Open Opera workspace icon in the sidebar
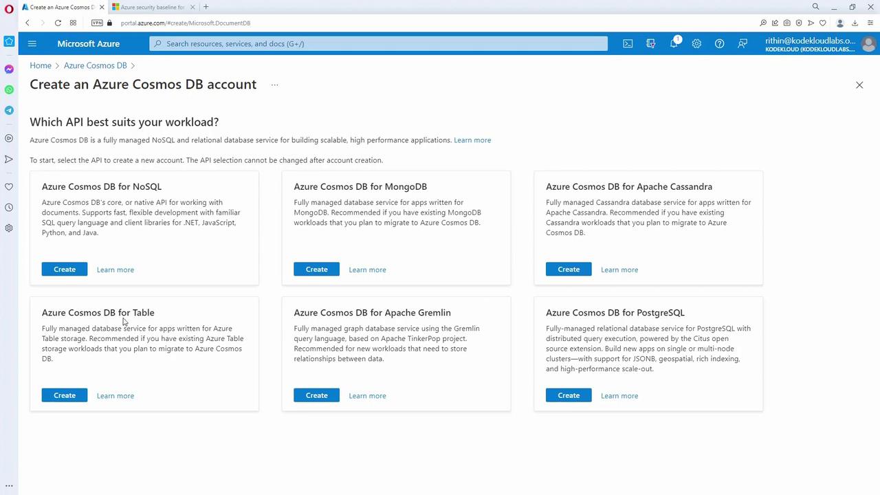 9,41
